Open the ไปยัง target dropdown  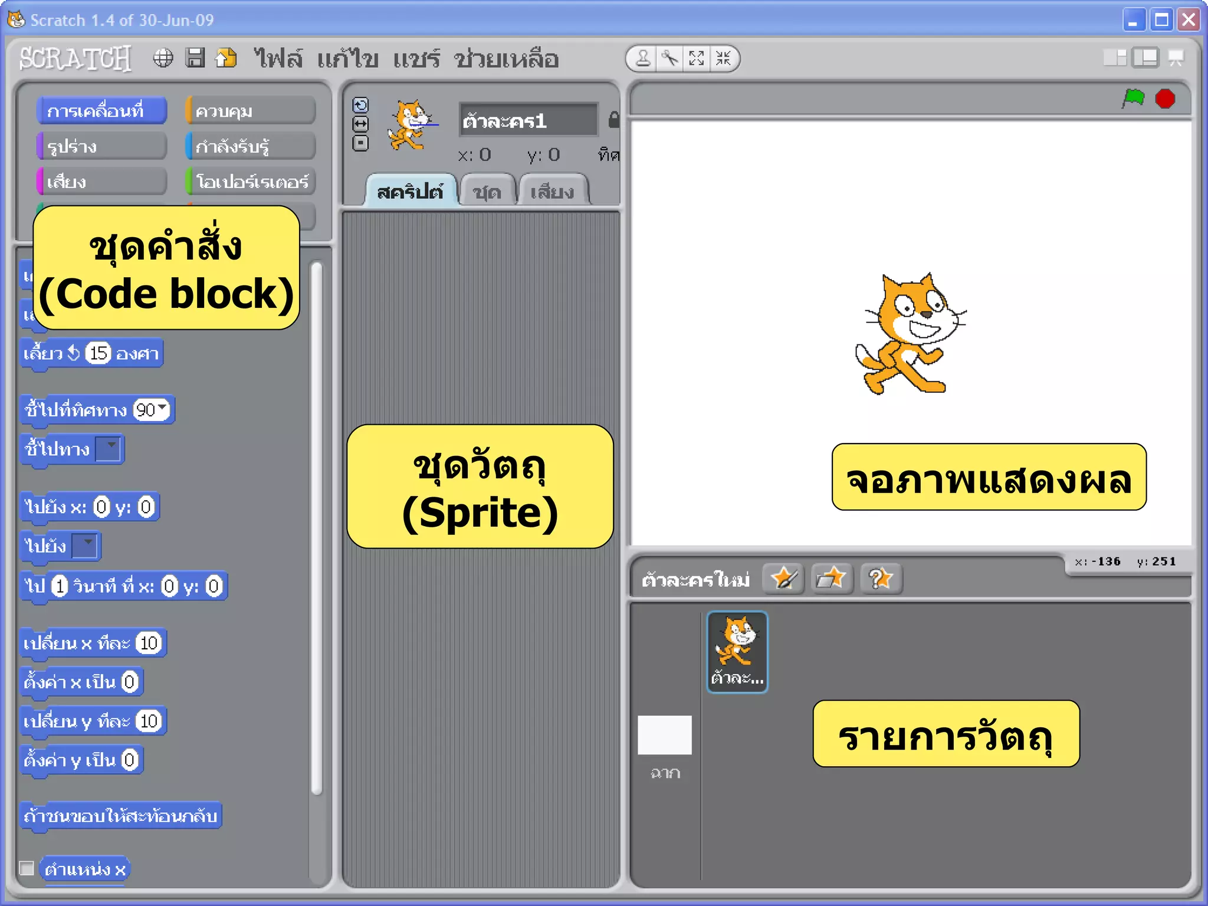[x=84, y=545]
